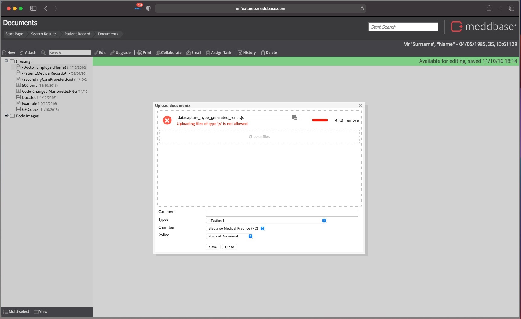
Task: Click the Attach paperclip icon in toolbar
Action: 22,53
